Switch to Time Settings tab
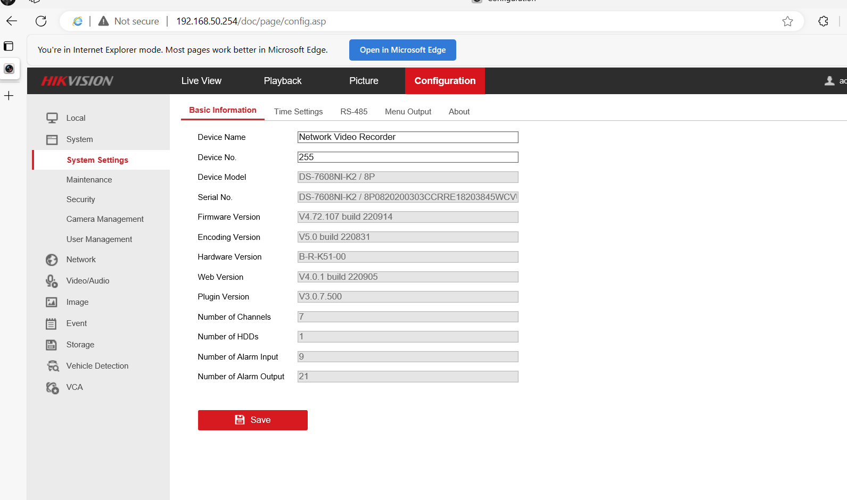Viewport: 847px width, 500px height. 298,112
